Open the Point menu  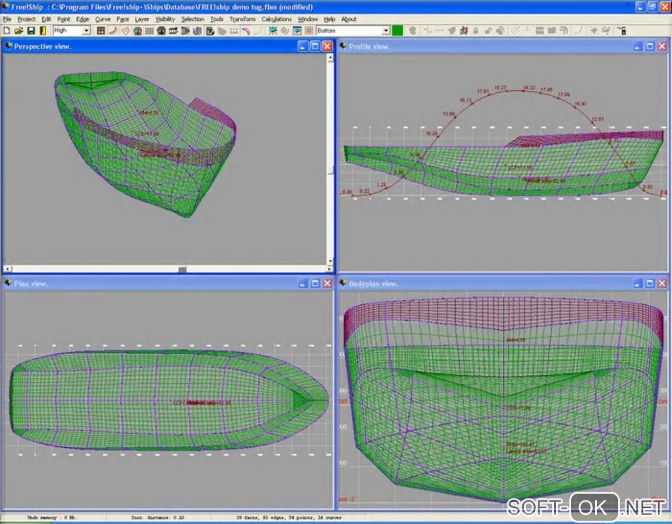tap(63, 19)
